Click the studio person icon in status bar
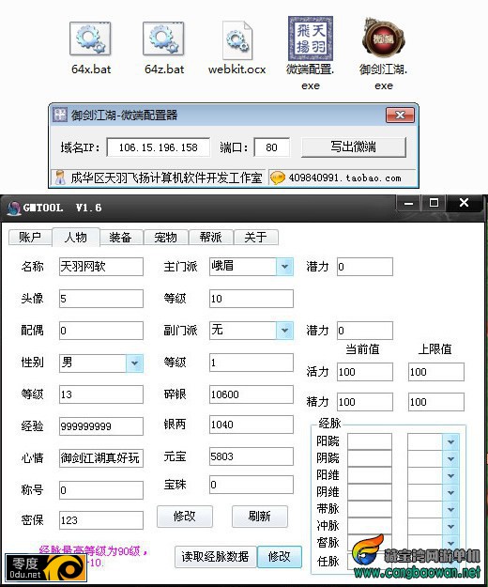 click(x=60, y=178)
